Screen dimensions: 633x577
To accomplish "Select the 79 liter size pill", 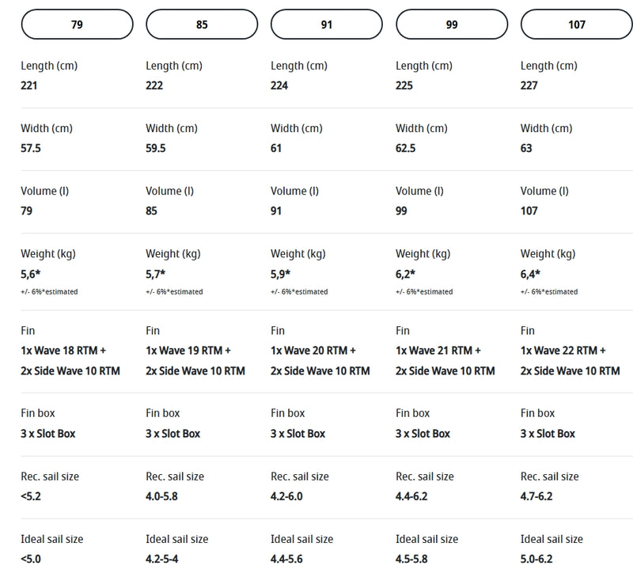I will point(77,25).
